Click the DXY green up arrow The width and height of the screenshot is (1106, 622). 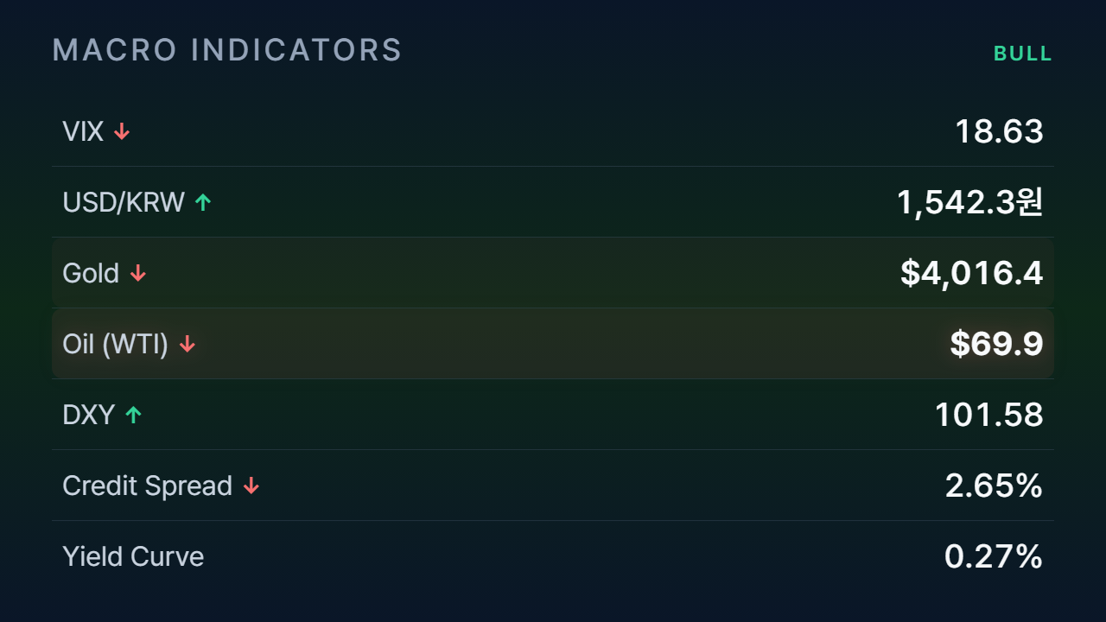pyautogui.click(x=133, y=415)
